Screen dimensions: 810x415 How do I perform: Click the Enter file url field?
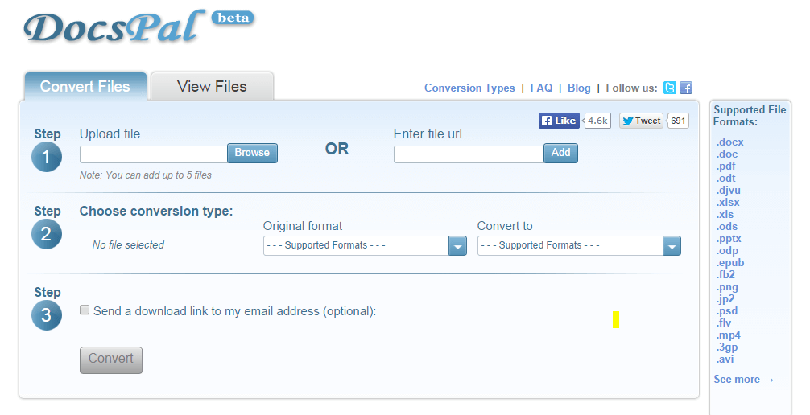pyautogui.click(x=469, y=154)
